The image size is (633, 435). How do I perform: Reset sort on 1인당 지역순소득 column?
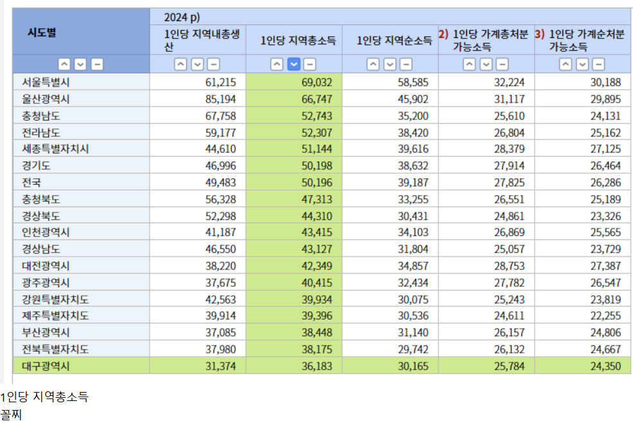(406, 64)
